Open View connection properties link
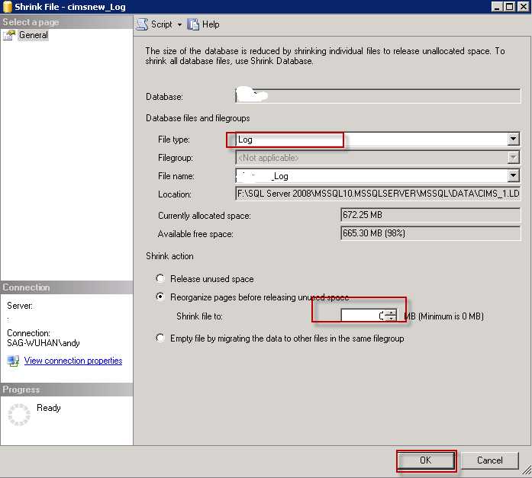Viewport: 532px width, 478px height. pyautogui.click(x=73, y=361)
